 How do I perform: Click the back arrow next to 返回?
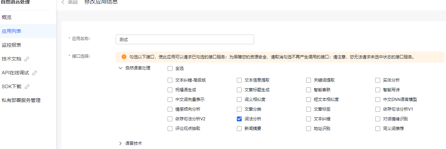click(x=63, y=2)
